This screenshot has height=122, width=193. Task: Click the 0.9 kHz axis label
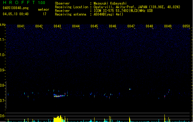click(x=3, y=70)
